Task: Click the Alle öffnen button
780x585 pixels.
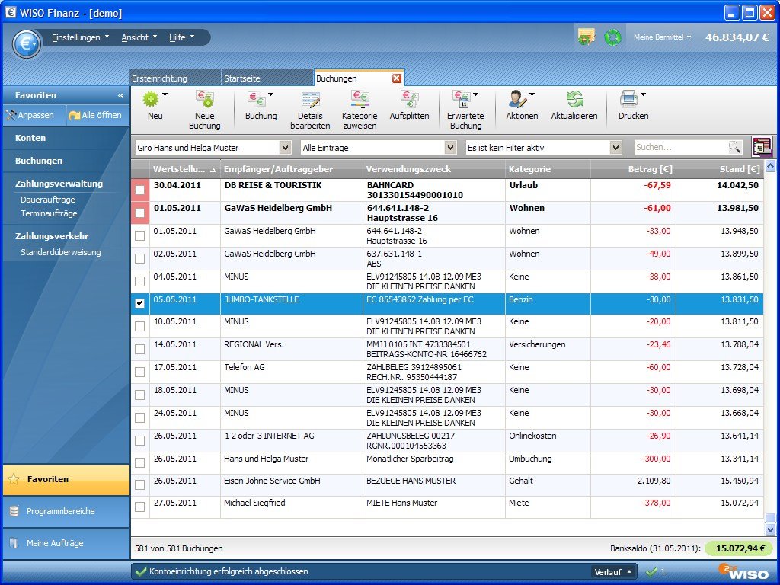Action: coord(97,115)
